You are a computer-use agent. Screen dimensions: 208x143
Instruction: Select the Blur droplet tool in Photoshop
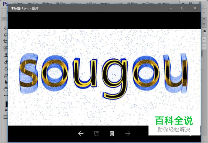(x=6, y=69)
